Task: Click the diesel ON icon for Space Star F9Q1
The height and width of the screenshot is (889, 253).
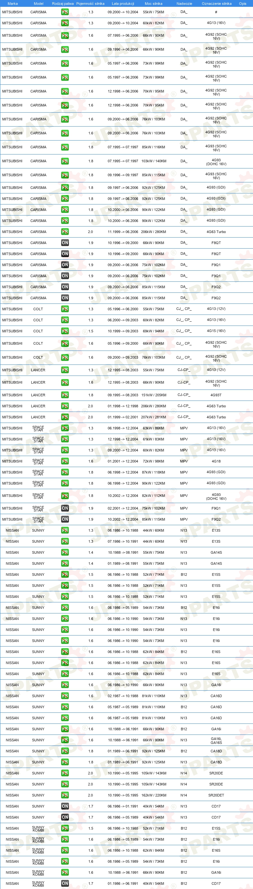Action: pos(65,508)
